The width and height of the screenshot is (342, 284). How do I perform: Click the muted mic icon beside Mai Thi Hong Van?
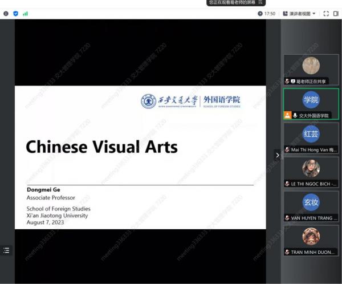pos(287,150)
